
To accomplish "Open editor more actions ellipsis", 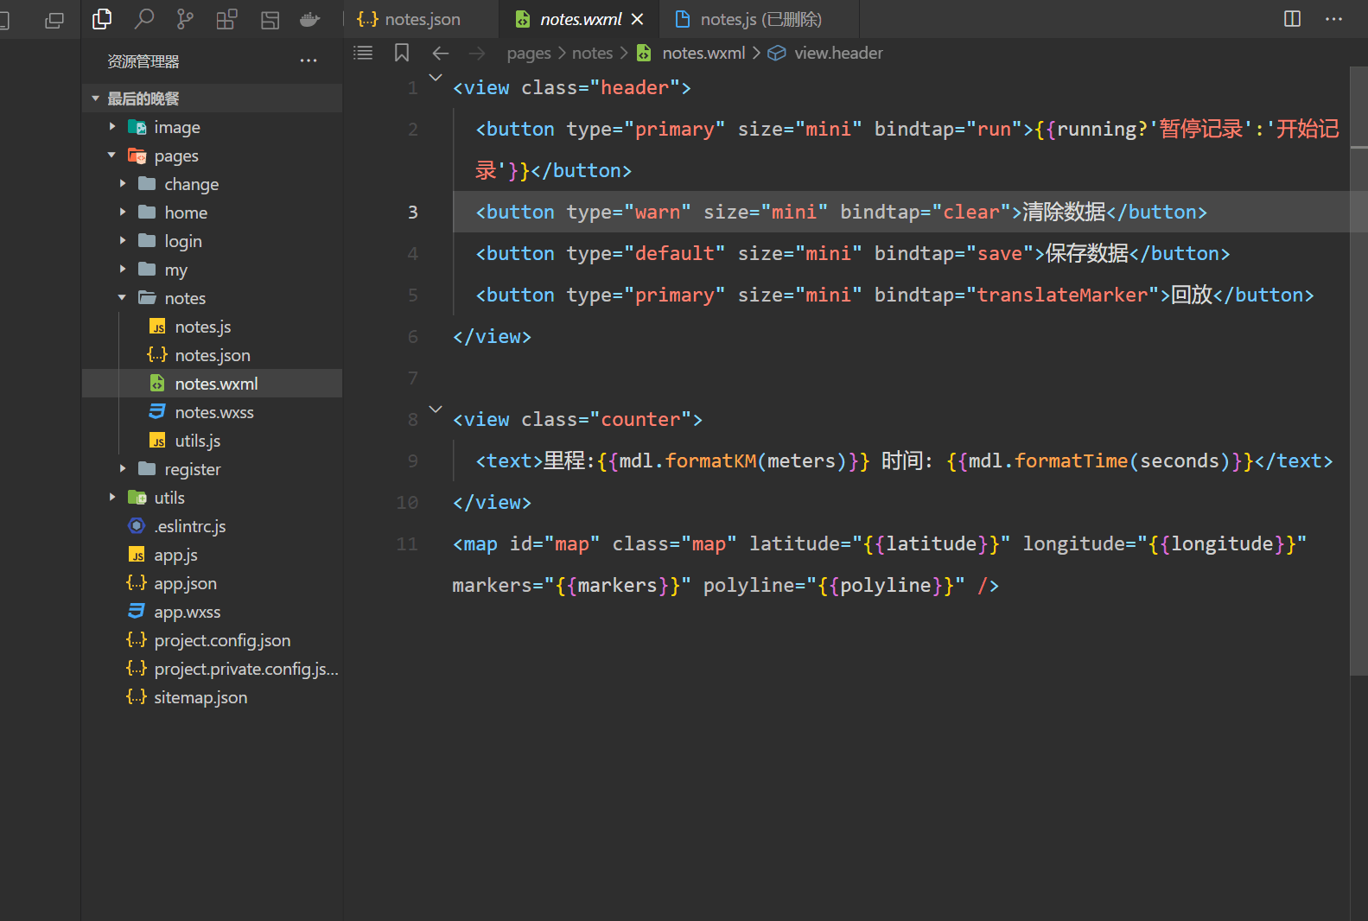I will click(1333, 19).
